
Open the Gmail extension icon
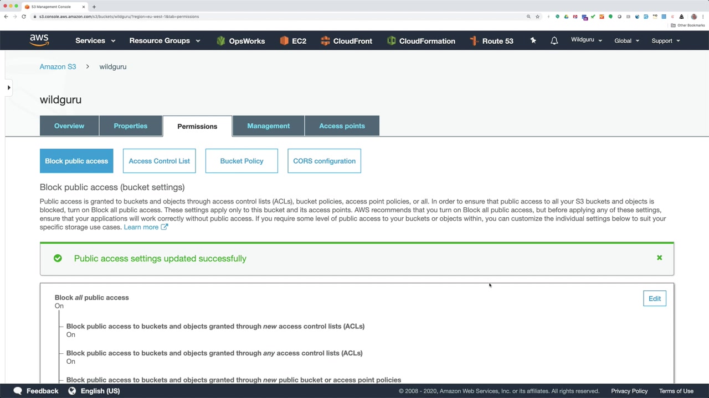575,17
